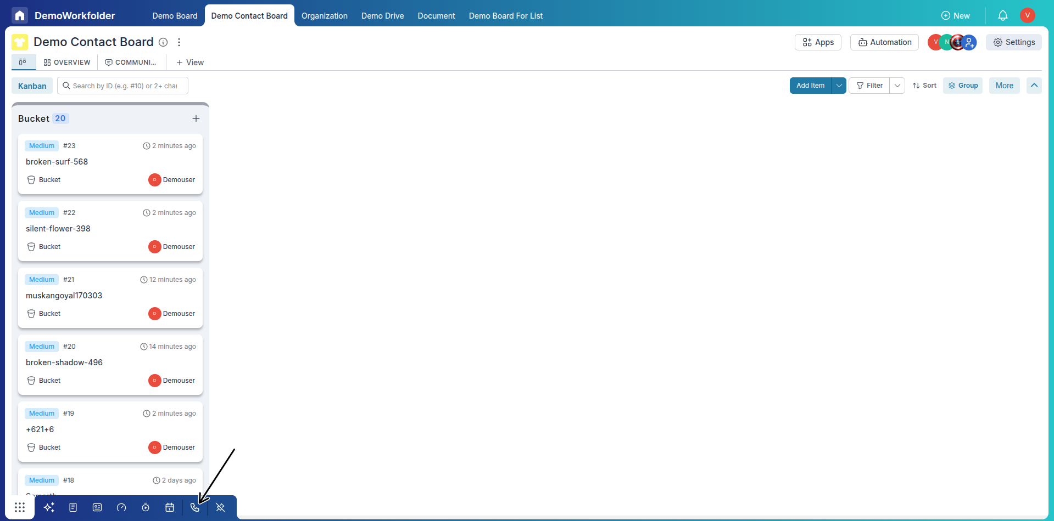1054x521 pixels.
Task: Go to home via house icon
Action: [x=20, y=15]
